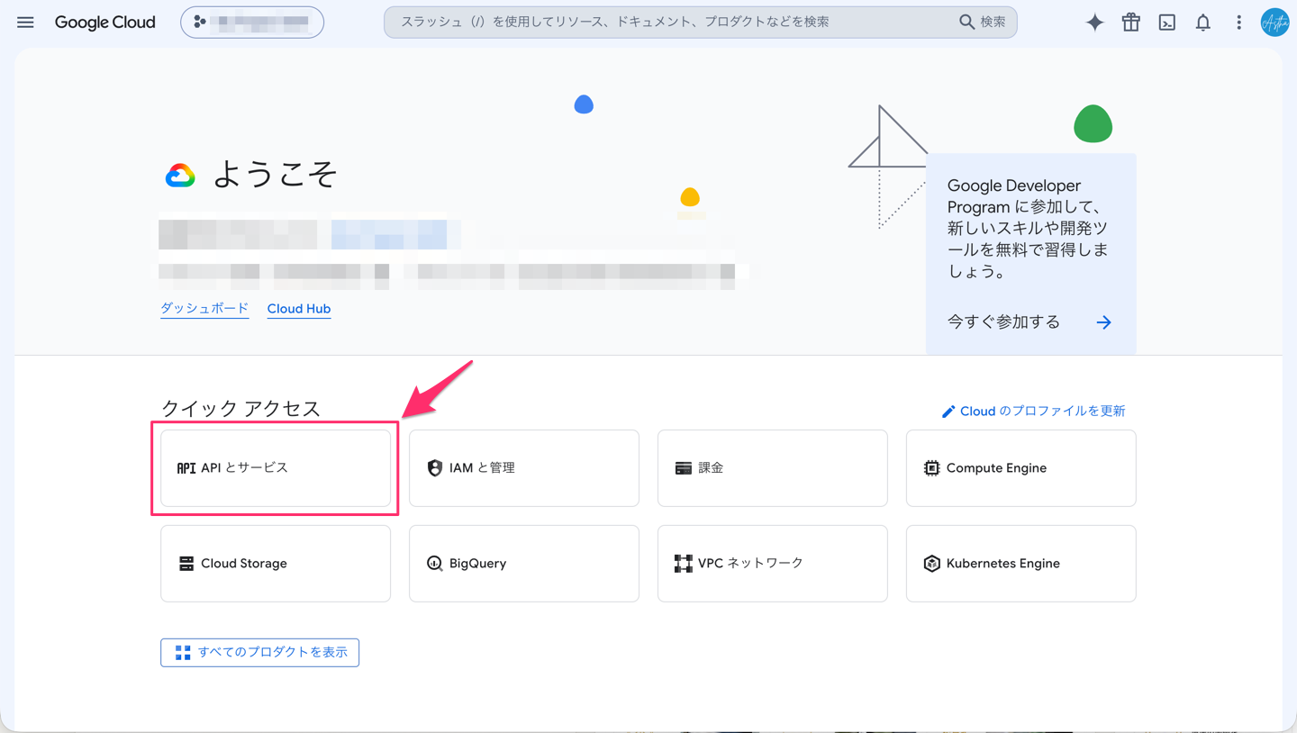The width and height of the screenshot is (1297, 733).
Task: Click the pencil edit profile icon
Action: 948,412
